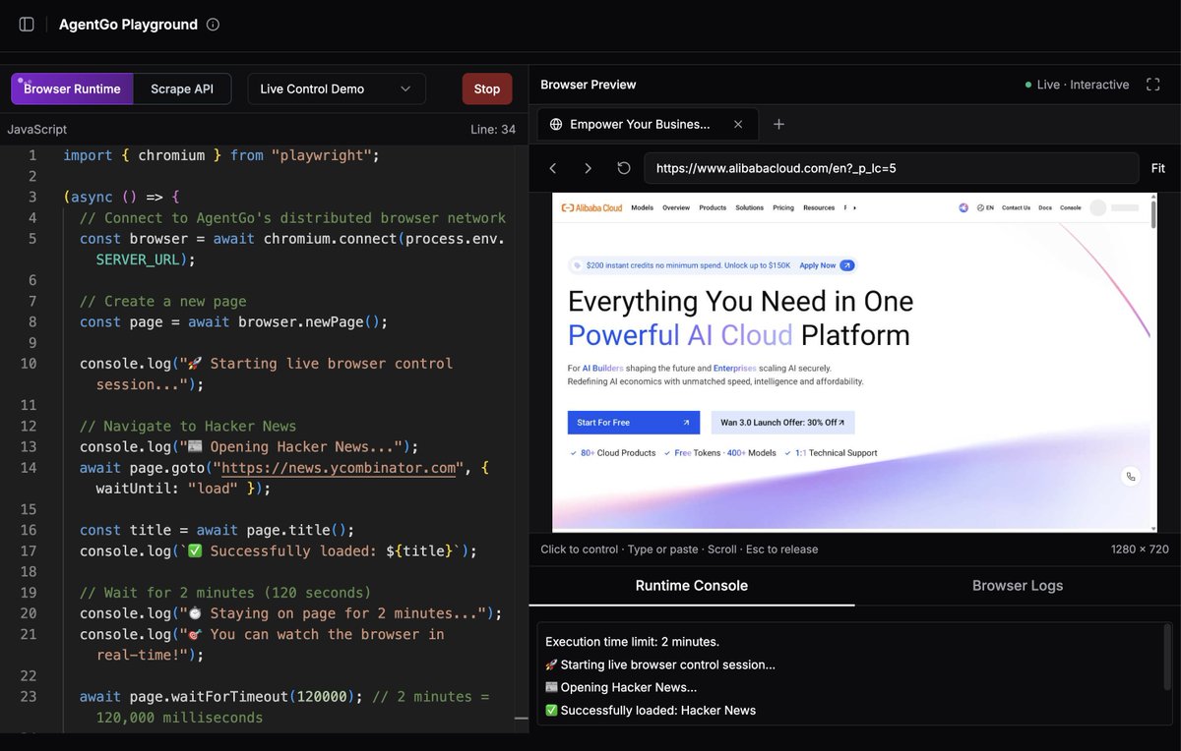Open a new preview tab with plus

click(778, 124)
